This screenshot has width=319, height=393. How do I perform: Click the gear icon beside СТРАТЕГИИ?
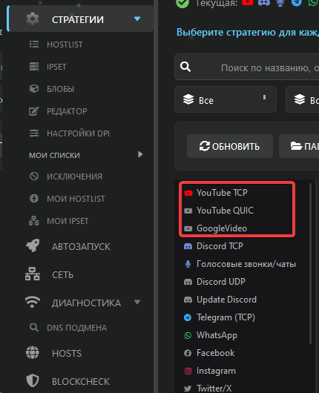33,19
